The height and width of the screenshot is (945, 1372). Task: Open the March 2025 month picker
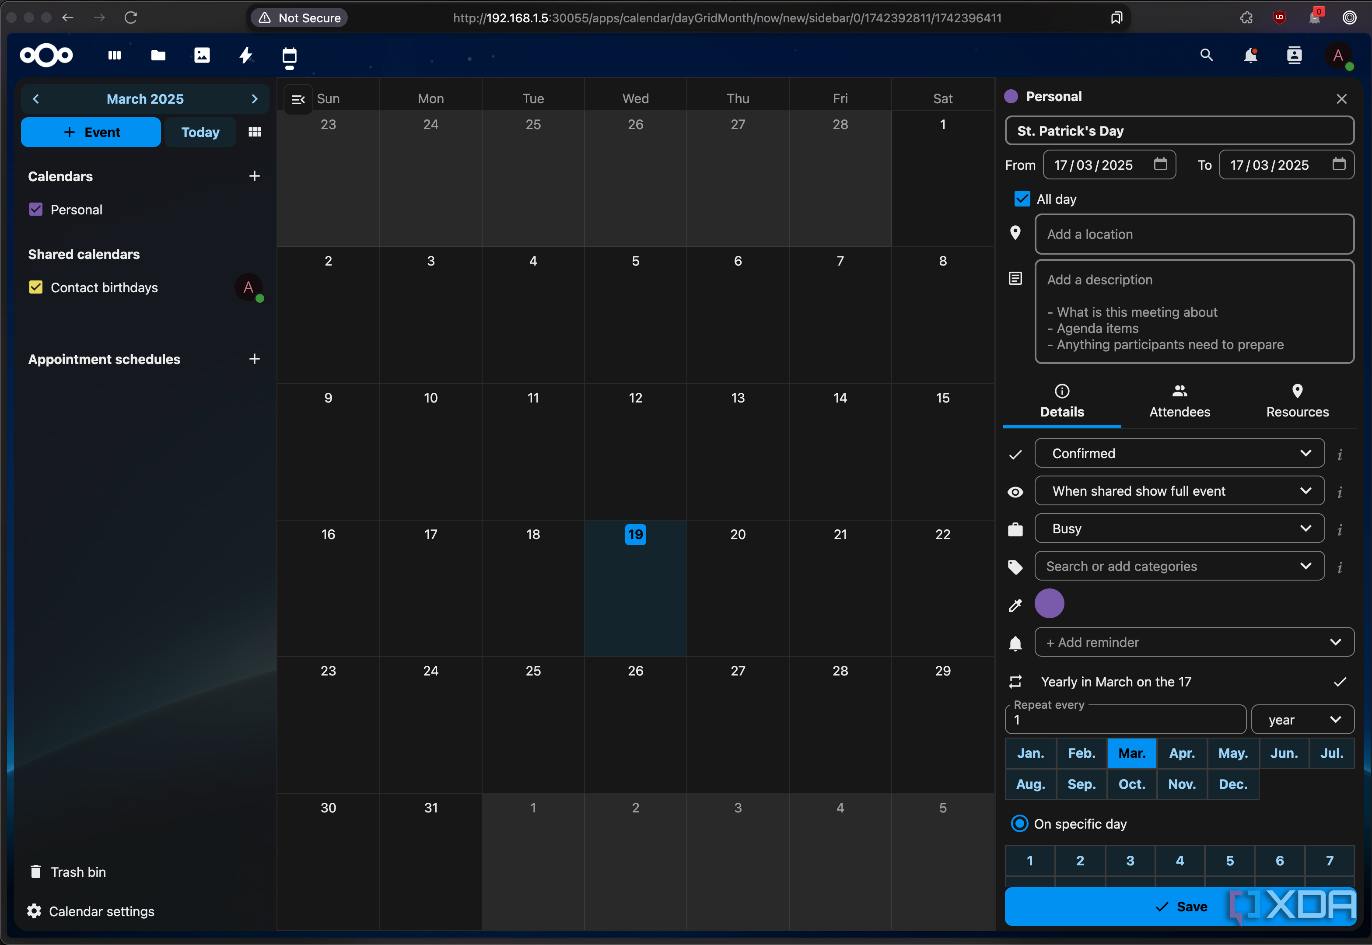[x=145, y=99]
